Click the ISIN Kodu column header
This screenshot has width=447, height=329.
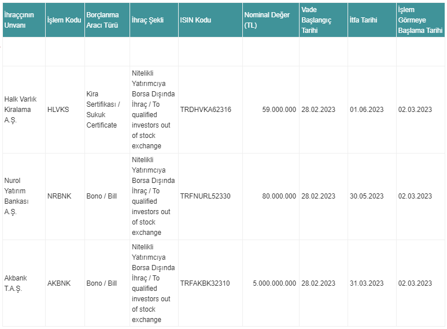tap(210, 20)
